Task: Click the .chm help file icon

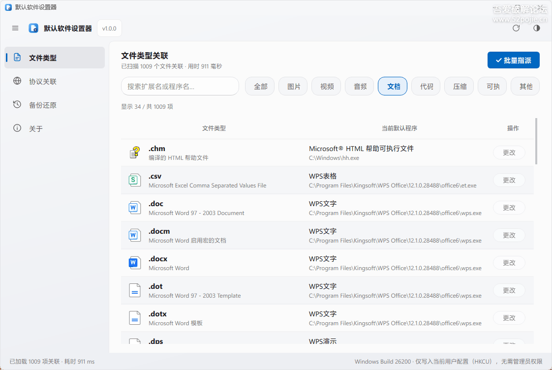Action: tap(134, 153)
